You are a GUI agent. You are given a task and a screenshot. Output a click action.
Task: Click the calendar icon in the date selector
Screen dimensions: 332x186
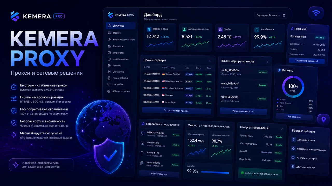284,16
